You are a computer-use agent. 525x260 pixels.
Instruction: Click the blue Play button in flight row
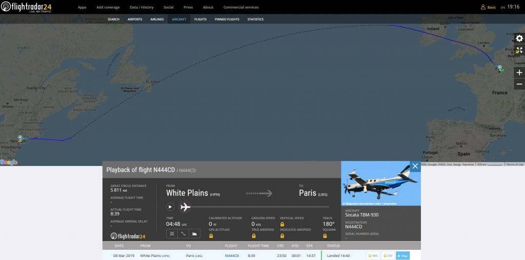pos(403,256)
